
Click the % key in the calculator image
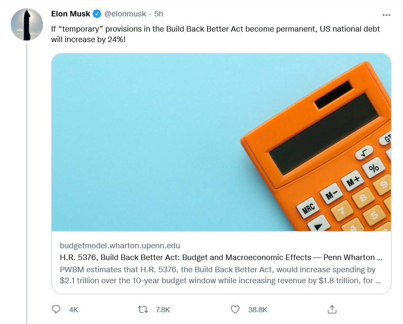374,168
